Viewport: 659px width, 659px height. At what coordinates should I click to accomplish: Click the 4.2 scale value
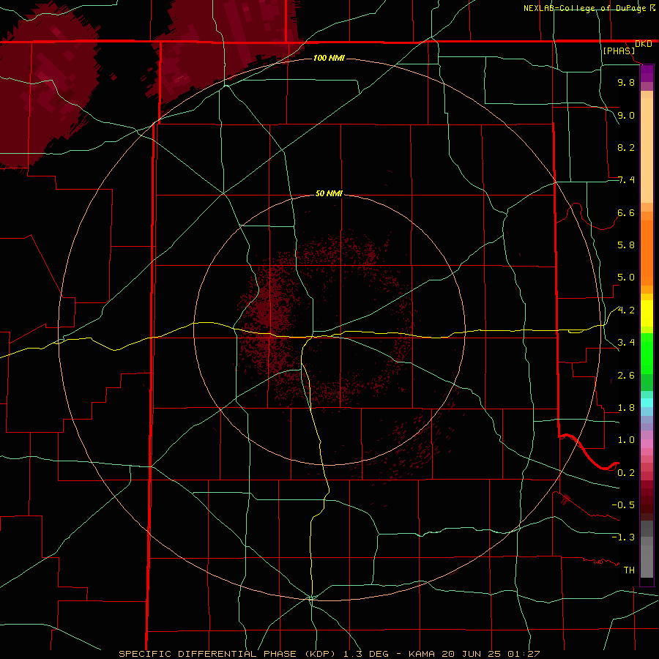pos(626,310)
